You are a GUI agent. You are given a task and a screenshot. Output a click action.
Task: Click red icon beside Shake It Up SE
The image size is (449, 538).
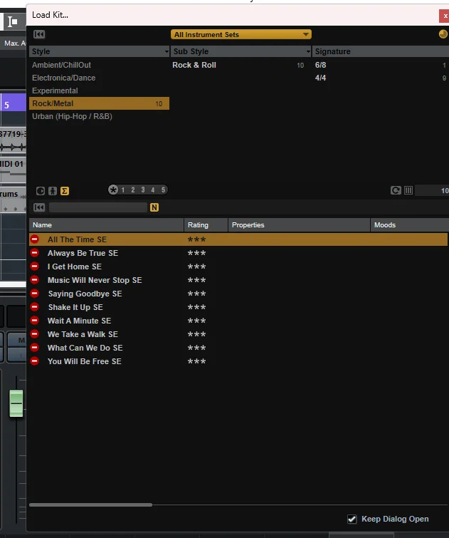coord(35,306)
